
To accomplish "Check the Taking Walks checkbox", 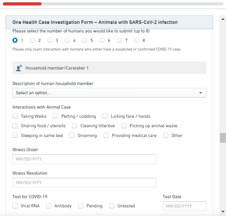I will click(15, 116).
